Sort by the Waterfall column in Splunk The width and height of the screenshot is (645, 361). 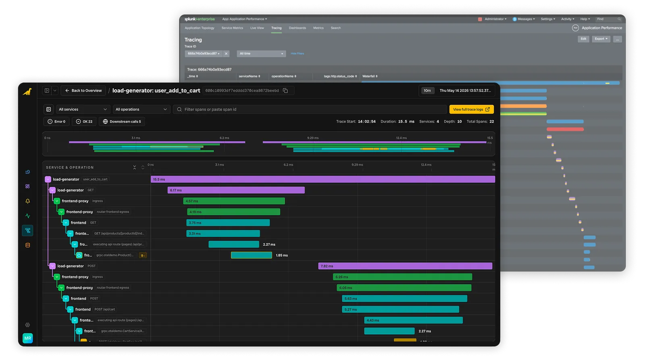[x=370, y=76]
